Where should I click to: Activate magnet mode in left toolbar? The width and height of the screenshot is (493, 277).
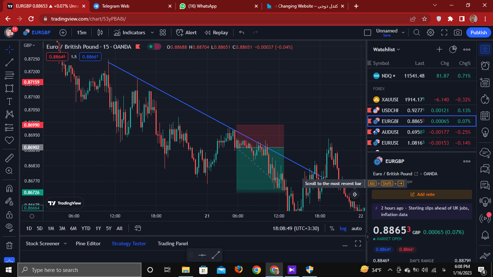[9, 188]
